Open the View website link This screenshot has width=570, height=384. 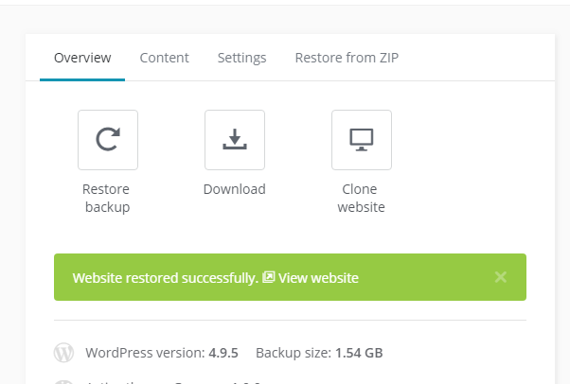pos(318,278)
